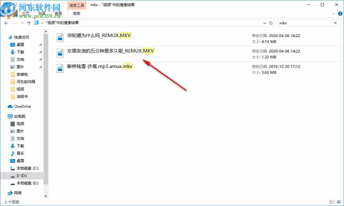
Task: Select the 此电脑 computer icon
Action: coord(10,116)
